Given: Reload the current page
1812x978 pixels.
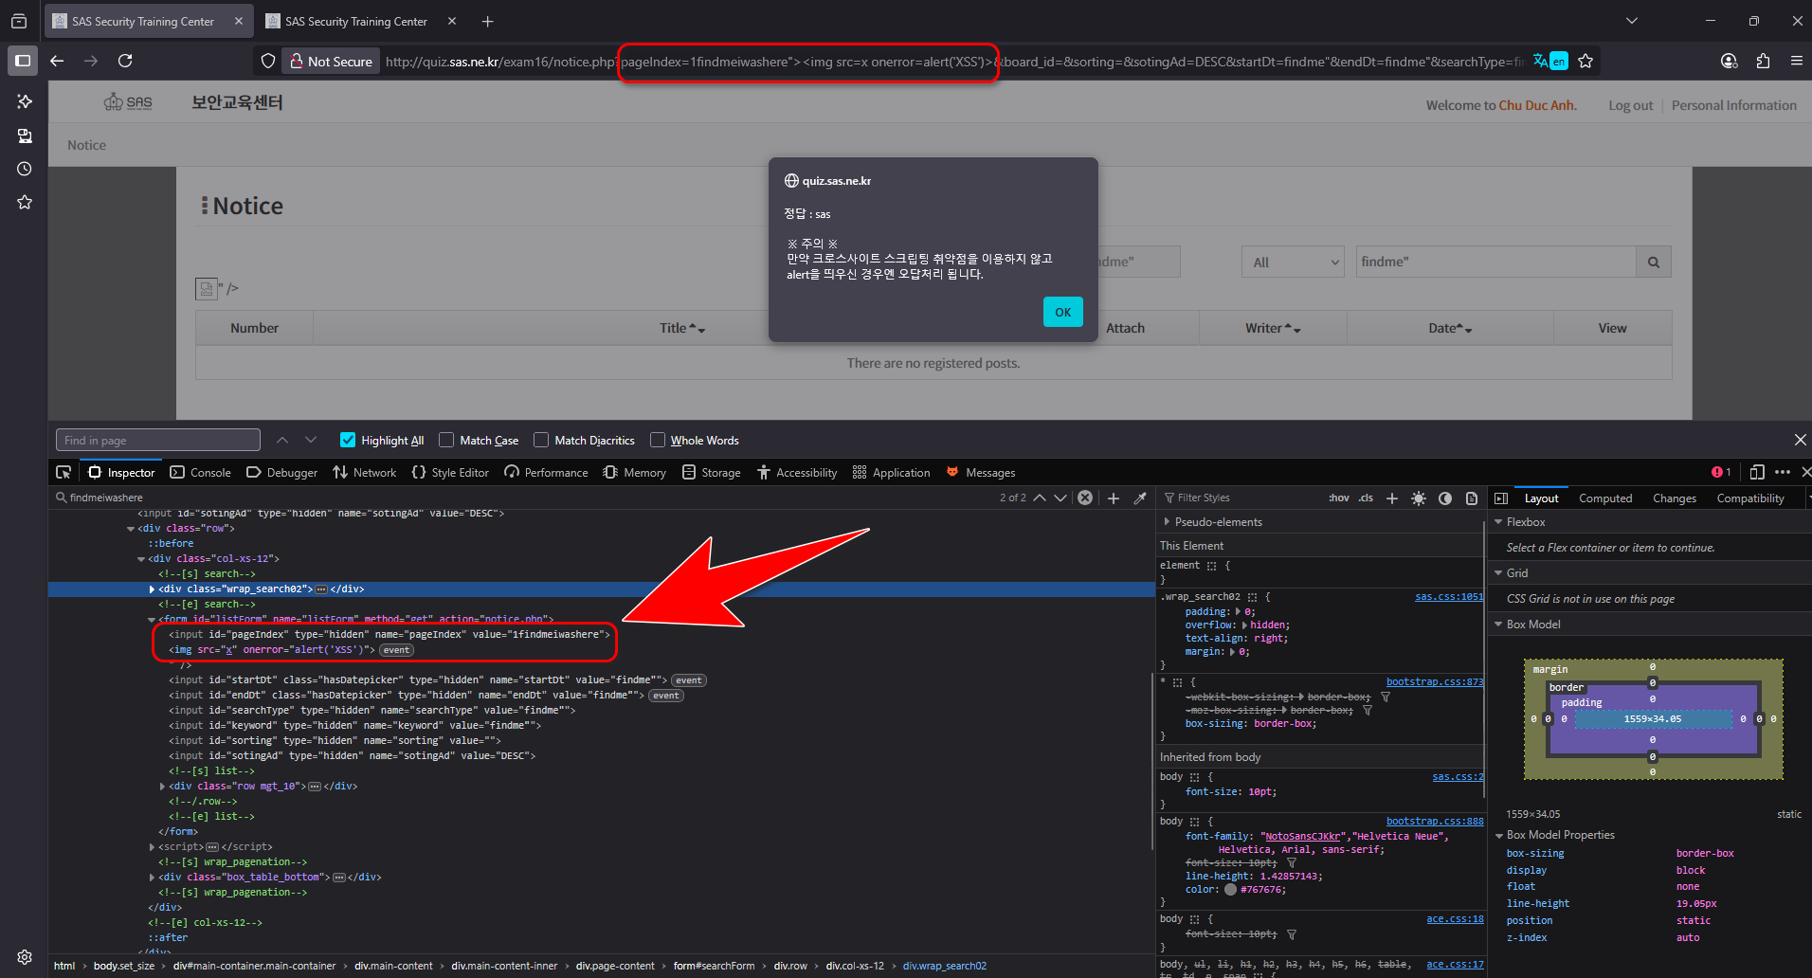Looking at the screenshot, I should pyautogui.click(x=125, y=62).
